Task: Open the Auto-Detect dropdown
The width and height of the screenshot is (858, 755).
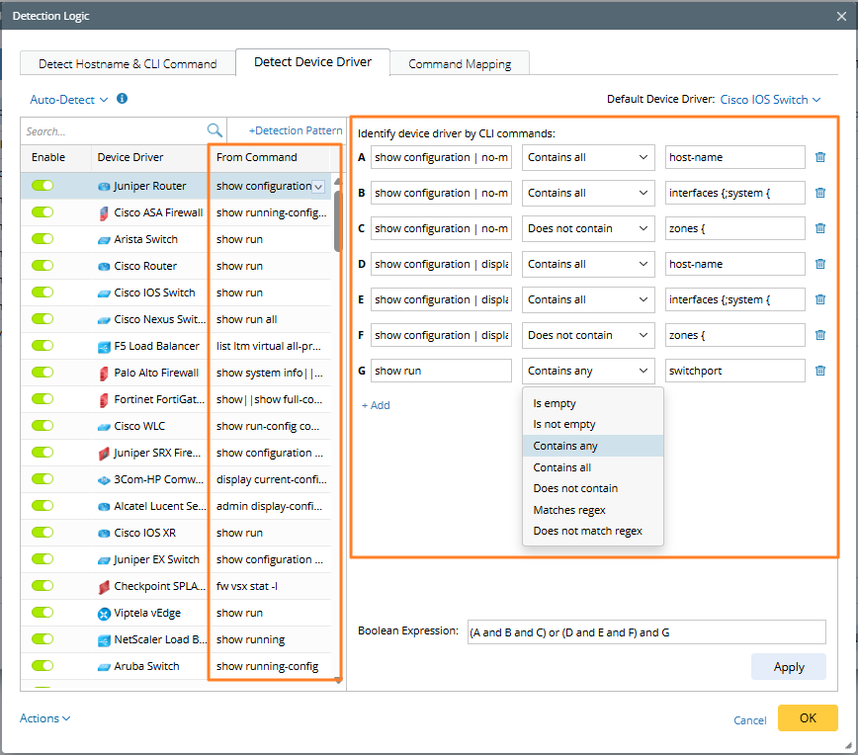Action: (x=69, y=100)
